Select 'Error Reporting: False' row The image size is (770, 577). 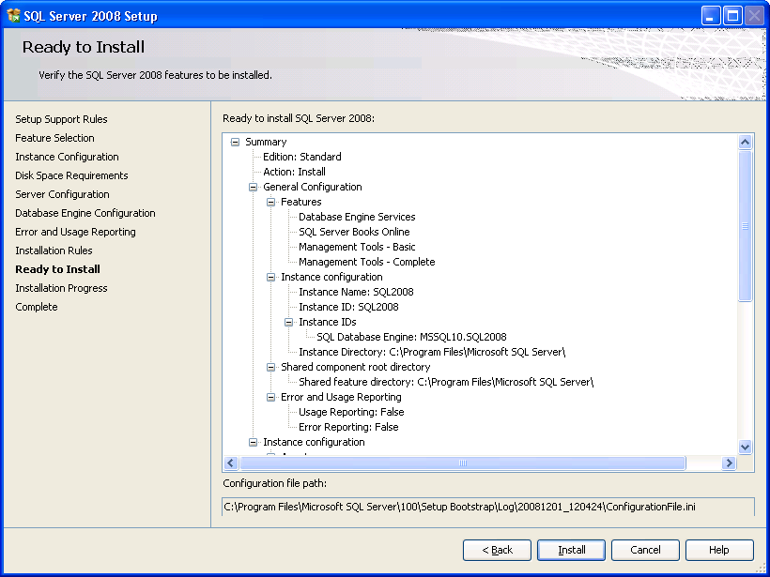[x=348, y=427]
